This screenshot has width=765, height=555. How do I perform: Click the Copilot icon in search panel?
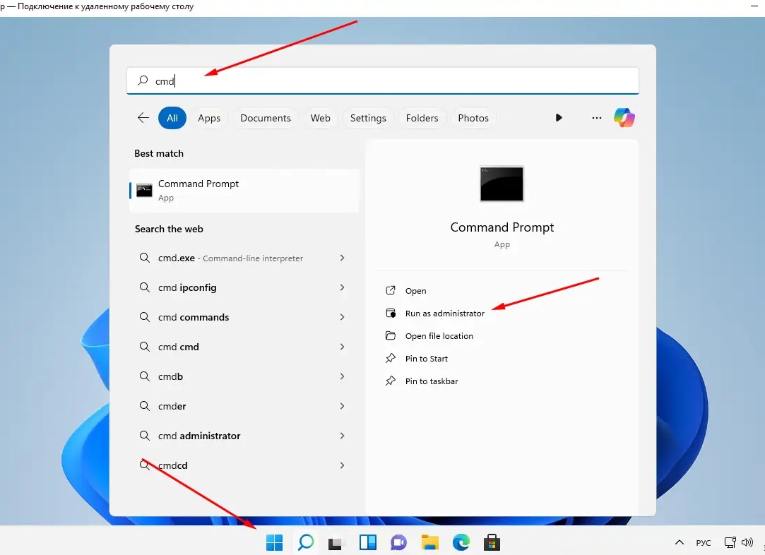click(624, 117)
